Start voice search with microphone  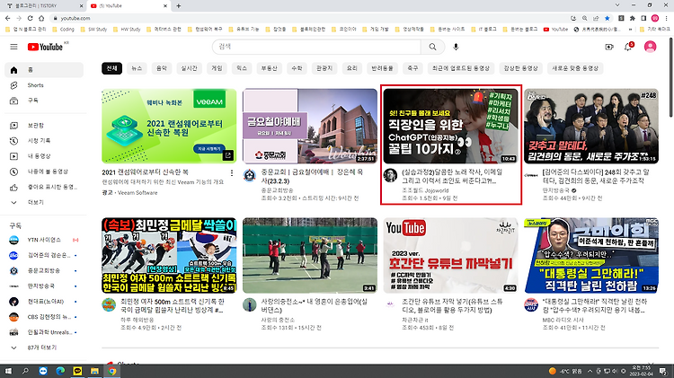456,47
